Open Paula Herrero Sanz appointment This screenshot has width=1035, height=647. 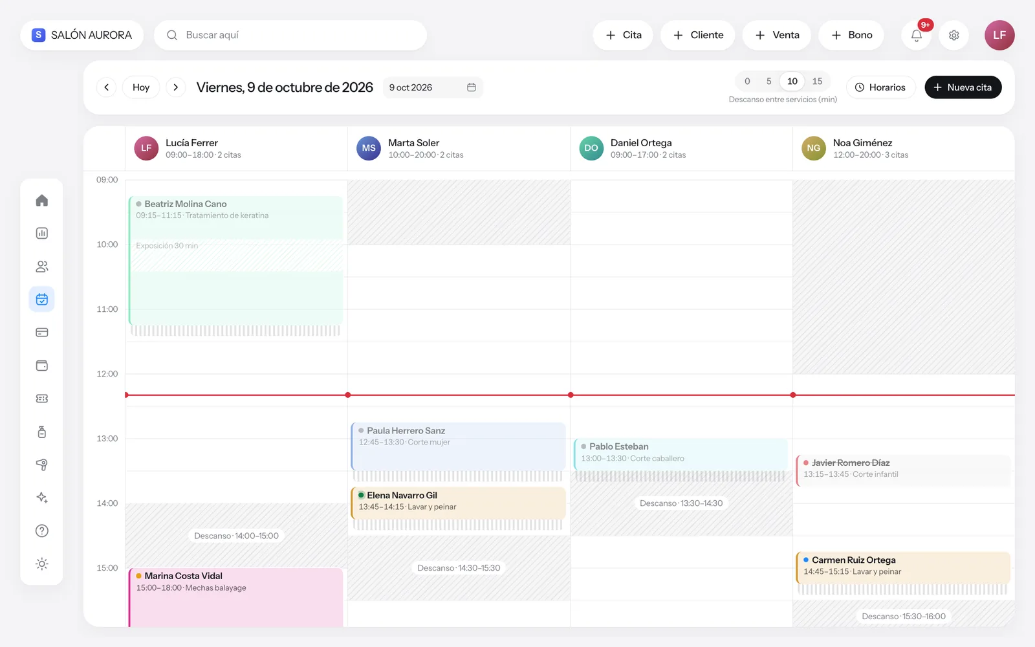(x=459, y=446)
